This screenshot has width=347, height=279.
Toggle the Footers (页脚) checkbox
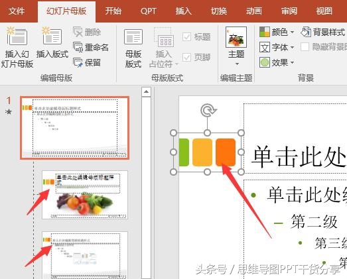186,58
